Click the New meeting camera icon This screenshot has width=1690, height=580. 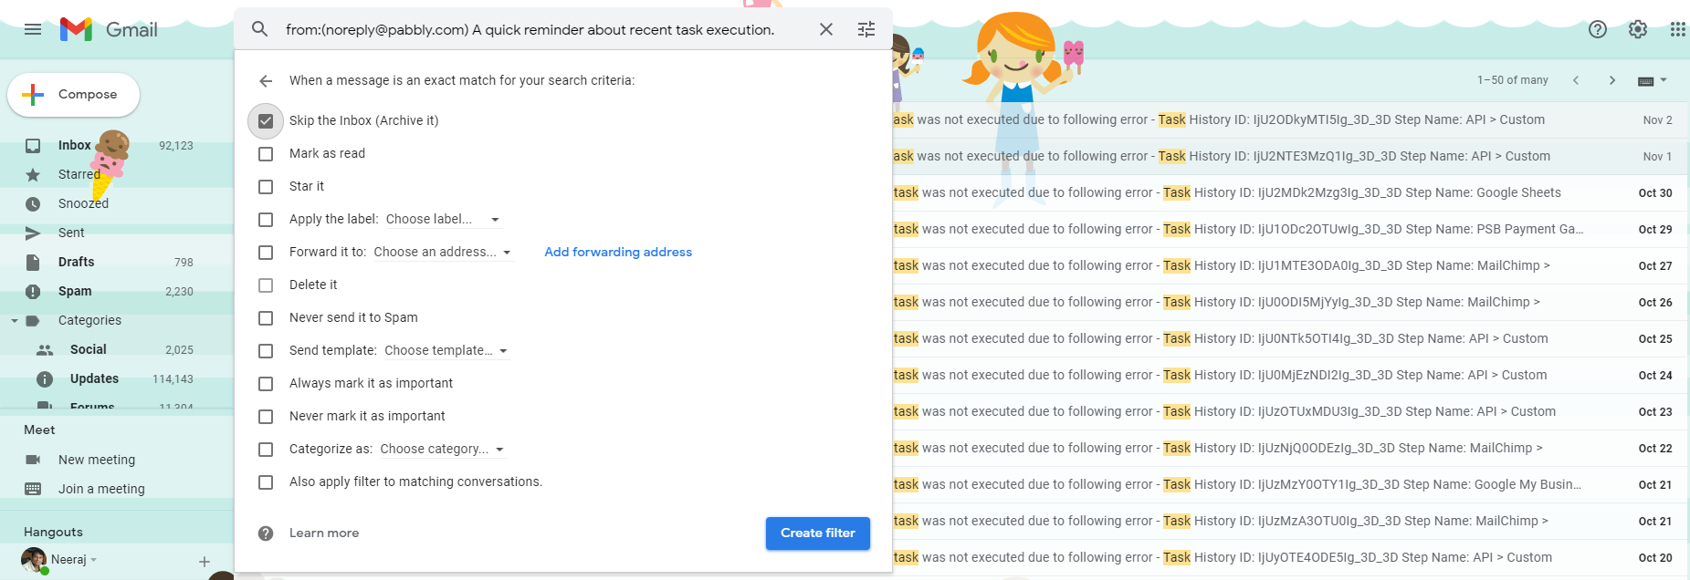[33, 460]
